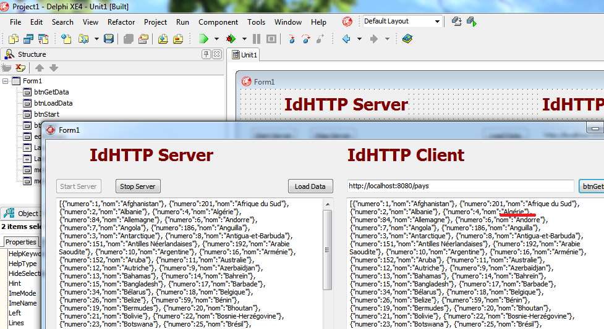The image size is (604, 329).
Task: Click the grey Forward navigation arrow
Action: pyautogui.click(x=373, y=39)
